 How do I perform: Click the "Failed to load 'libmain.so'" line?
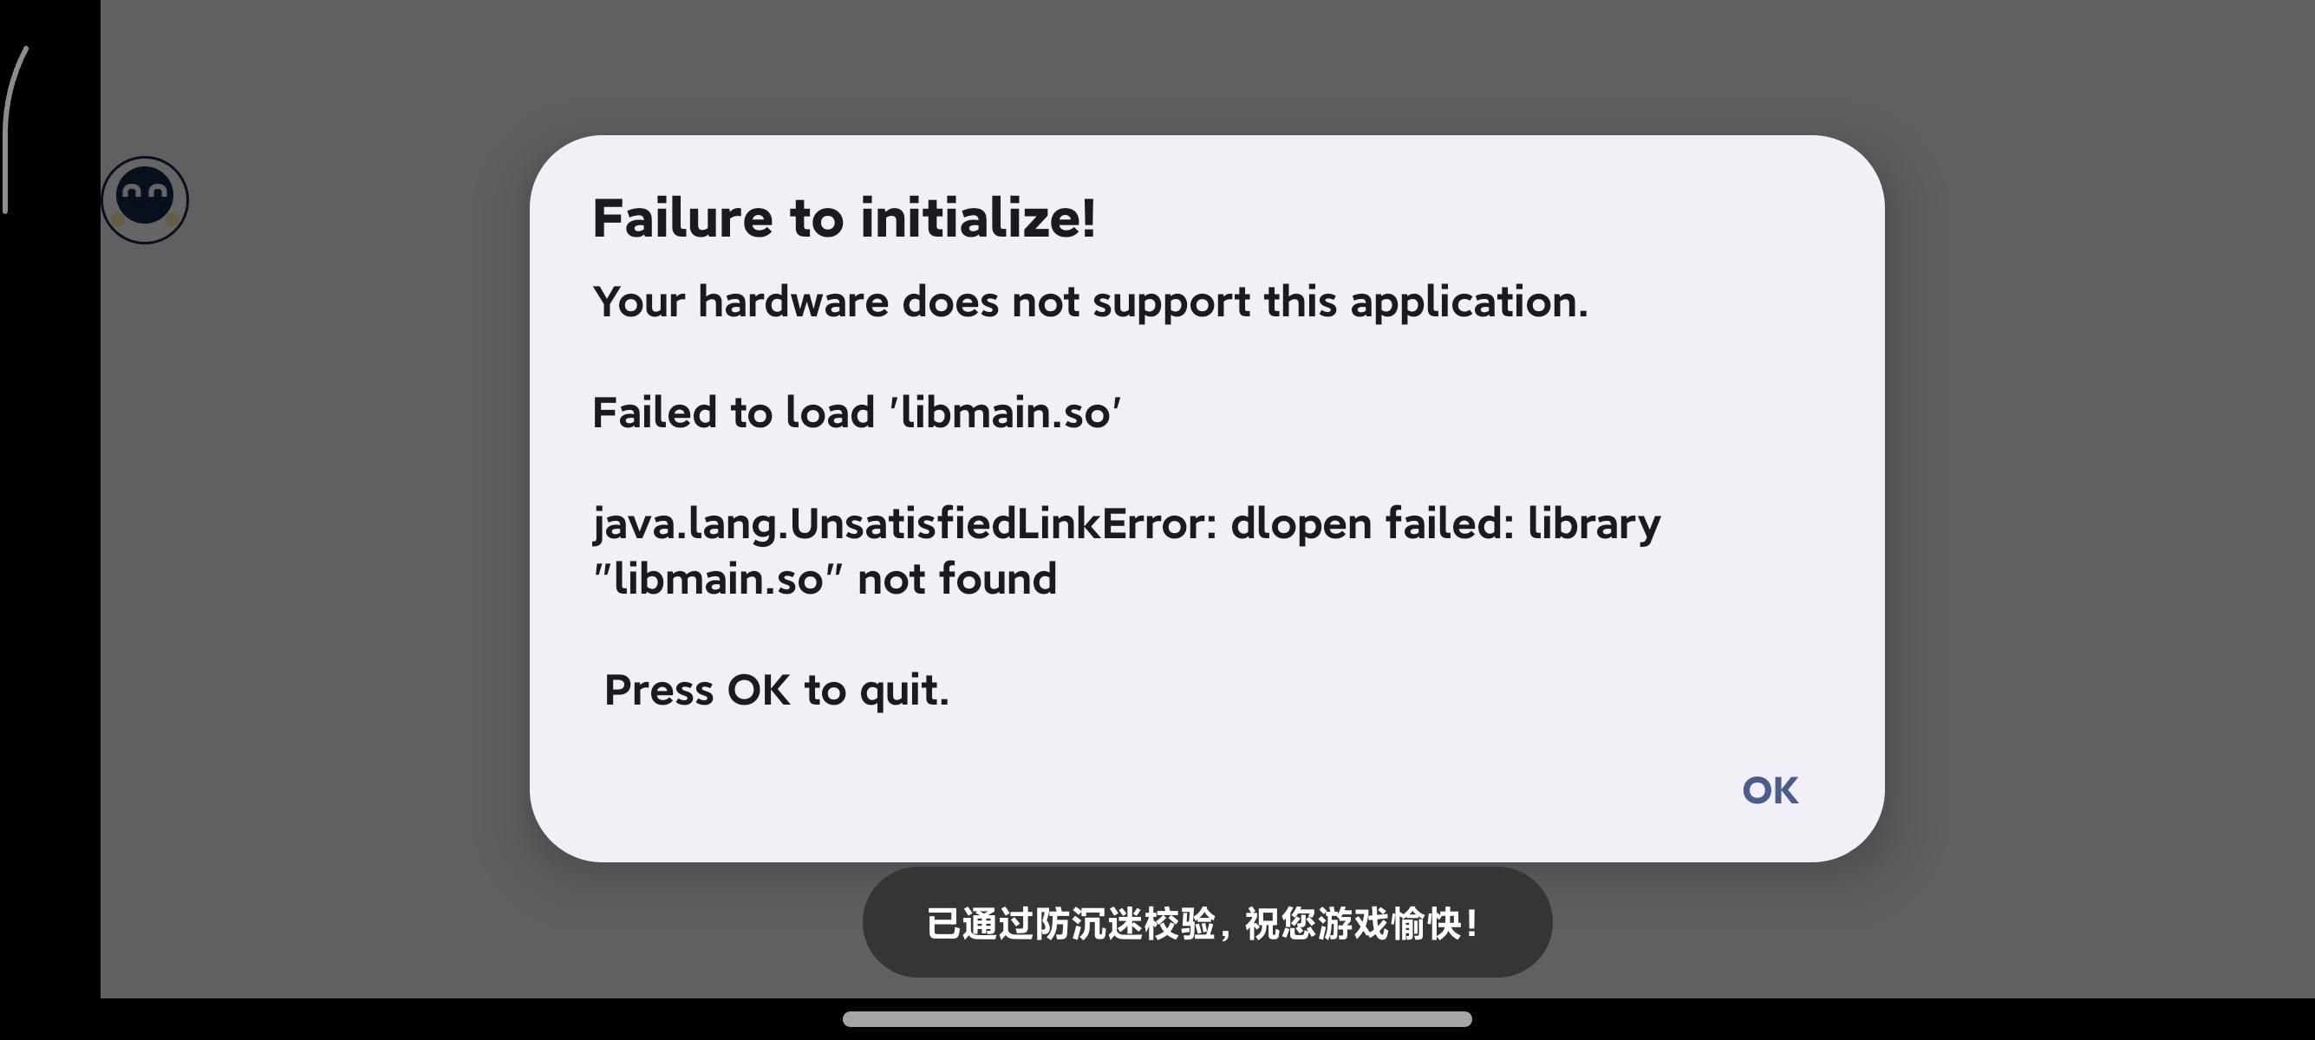(857, 413)
